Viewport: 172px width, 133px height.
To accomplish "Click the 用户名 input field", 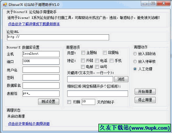I will click(41, 70).
